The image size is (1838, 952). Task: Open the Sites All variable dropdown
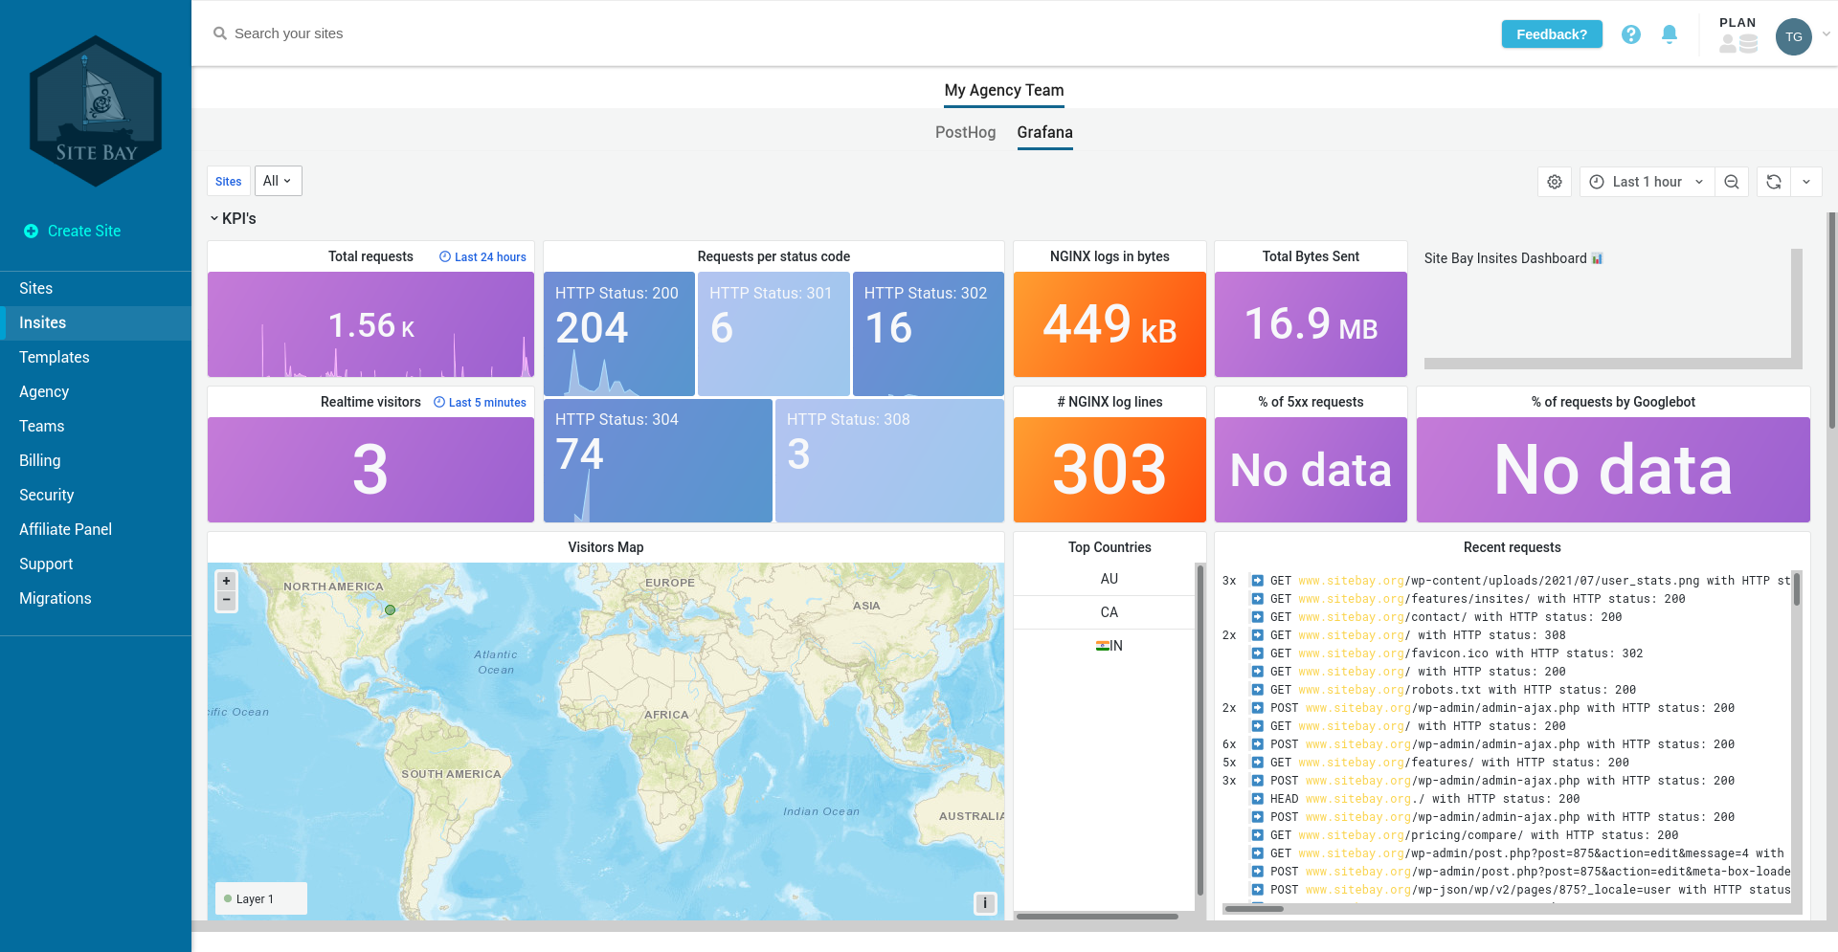click(278, 181)
